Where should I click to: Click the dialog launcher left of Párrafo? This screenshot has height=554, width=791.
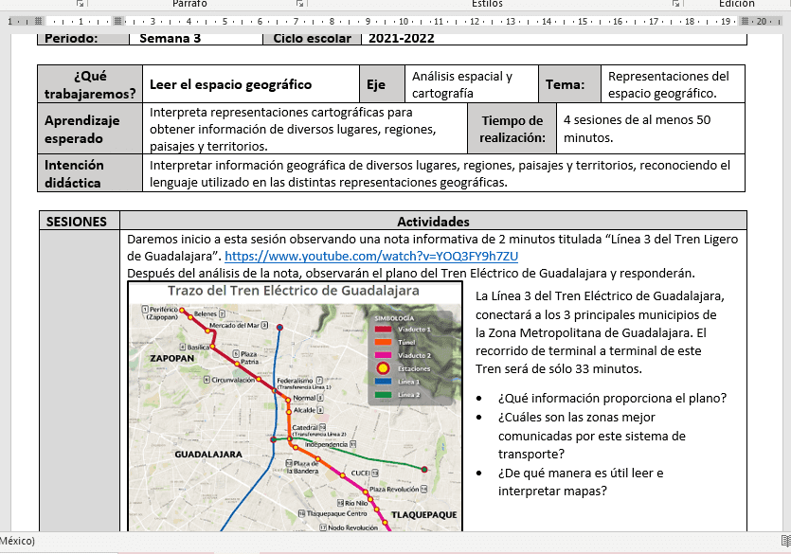point(78,5)
